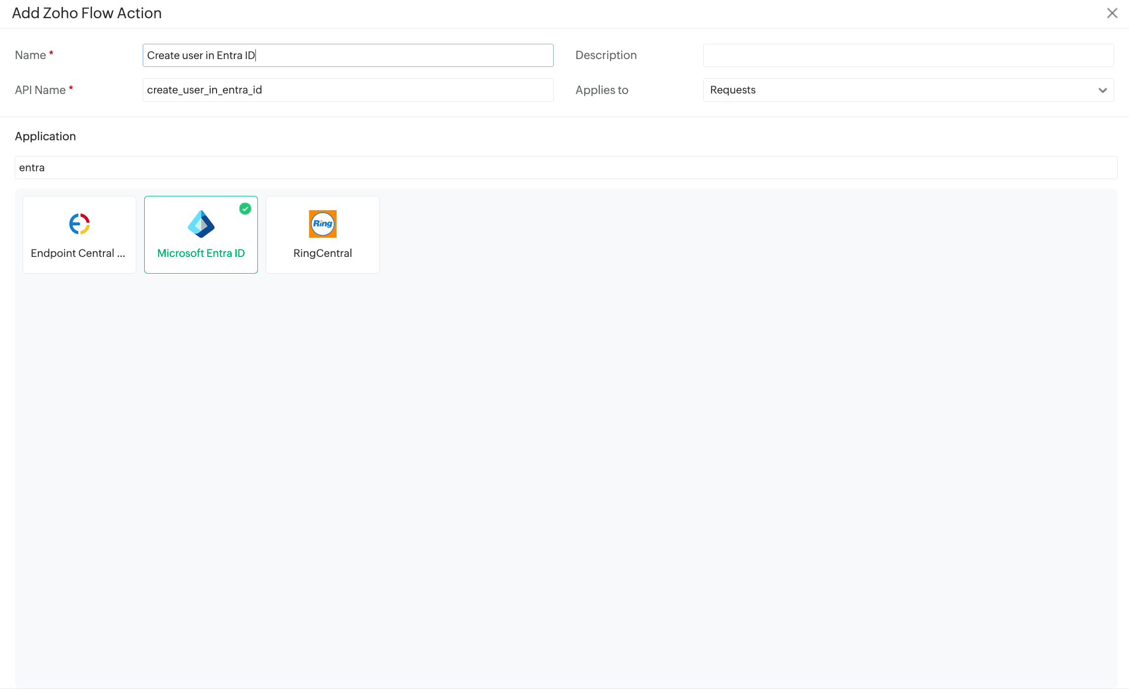
Task: Click the 'Endpoint Central ...' card label
Action: pos(78,253)
